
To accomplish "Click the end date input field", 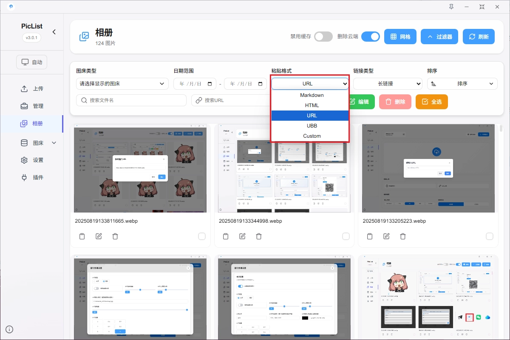I will pyautogui.click(x=245, y=84).
